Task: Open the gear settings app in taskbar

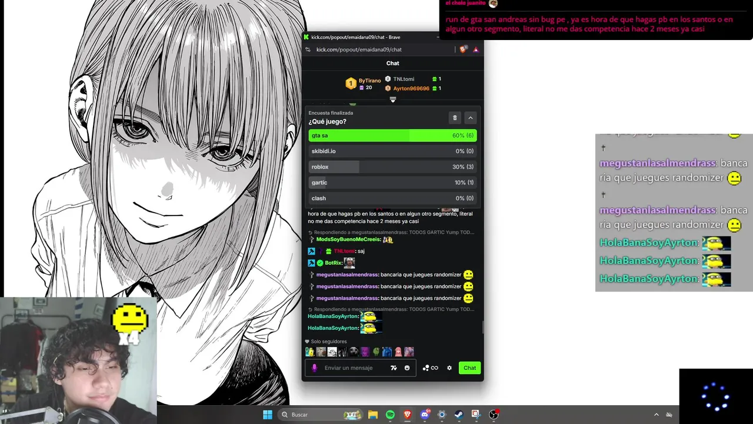Action: point(442,415)
